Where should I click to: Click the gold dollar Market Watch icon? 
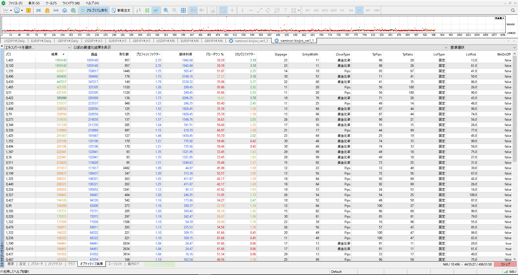click(28, 11)
